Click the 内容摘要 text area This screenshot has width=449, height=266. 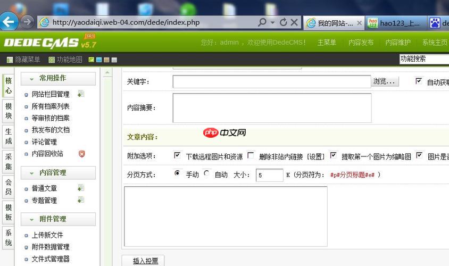[x=272, y=107]
